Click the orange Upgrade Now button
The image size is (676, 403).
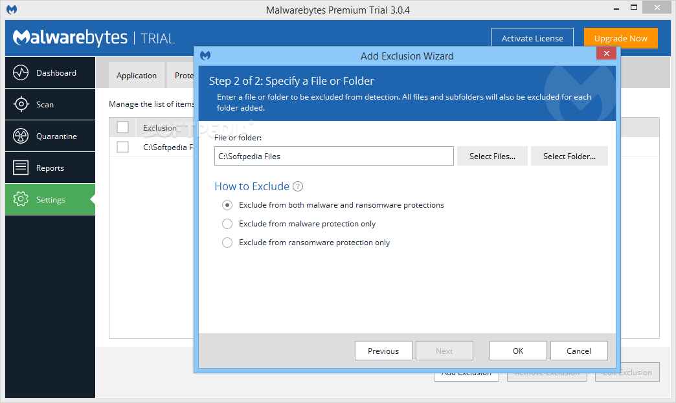pyautogui.click(x=621, y=38)
